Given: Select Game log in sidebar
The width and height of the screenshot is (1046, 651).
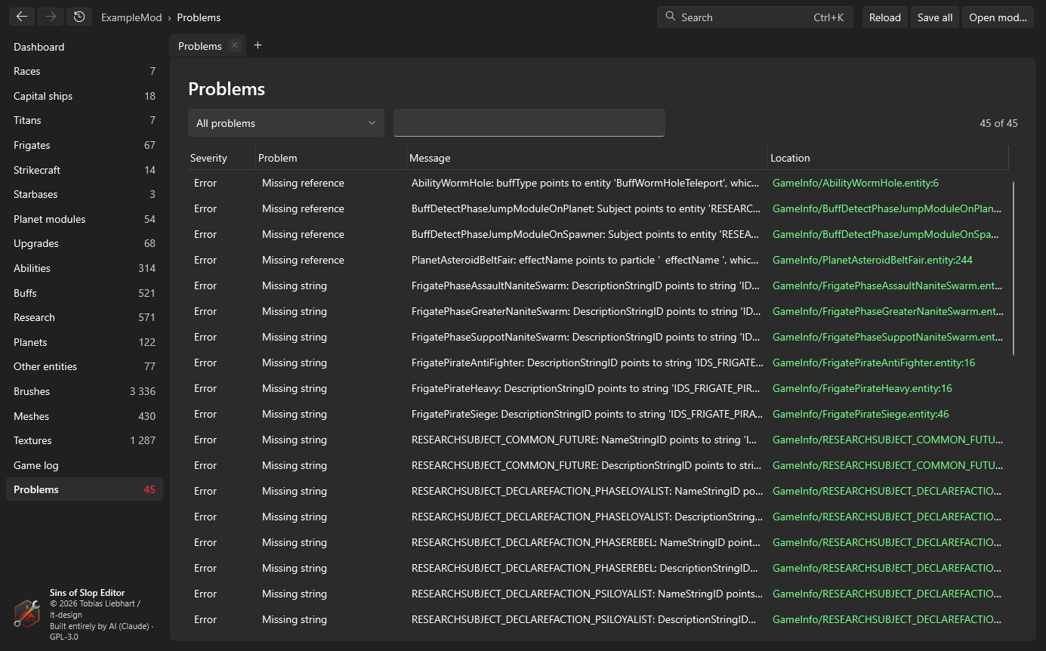Looking at the screenshot, I should (85, 465).
